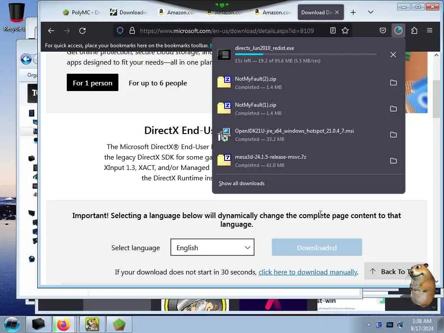Show NotMyFault(2).zip in its folder
444x333 pixels.
coord(393,83)
